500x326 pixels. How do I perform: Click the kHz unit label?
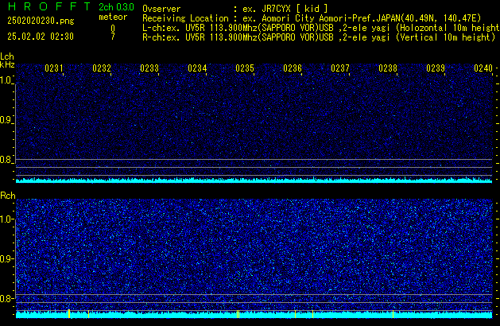[7, 64]
